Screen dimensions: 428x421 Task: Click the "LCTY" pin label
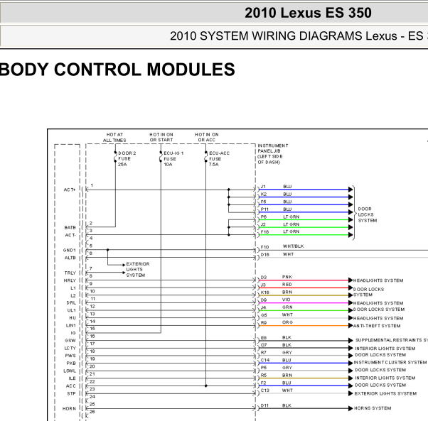click(x=70, y=349)
